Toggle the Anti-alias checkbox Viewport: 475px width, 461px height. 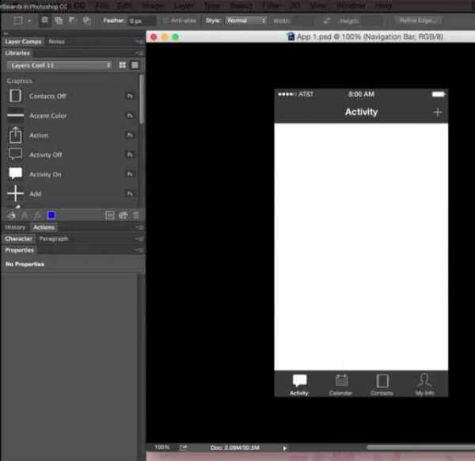coord(165,21)
